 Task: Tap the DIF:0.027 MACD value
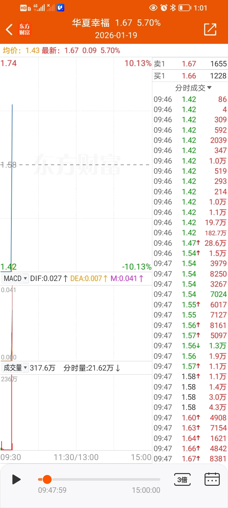pyautogui.click(x=49, y=278)
